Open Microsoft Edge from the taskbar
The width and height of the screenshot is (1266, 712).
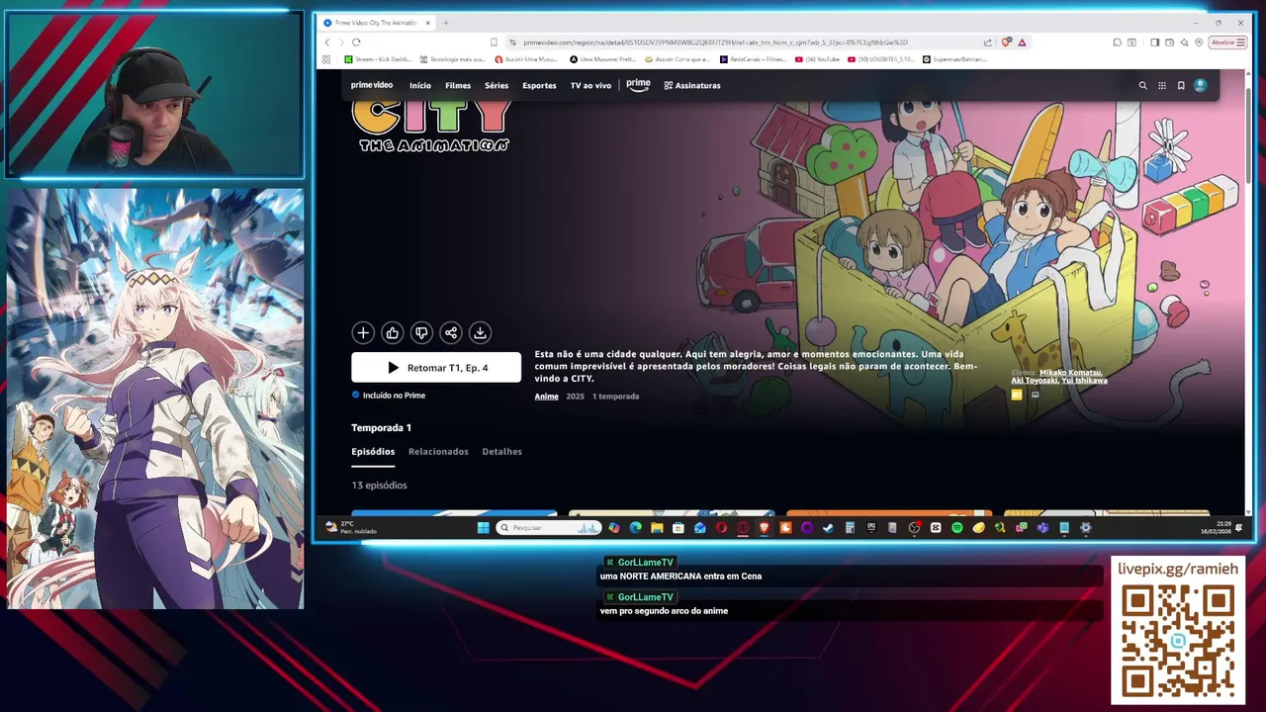point(635,528)
